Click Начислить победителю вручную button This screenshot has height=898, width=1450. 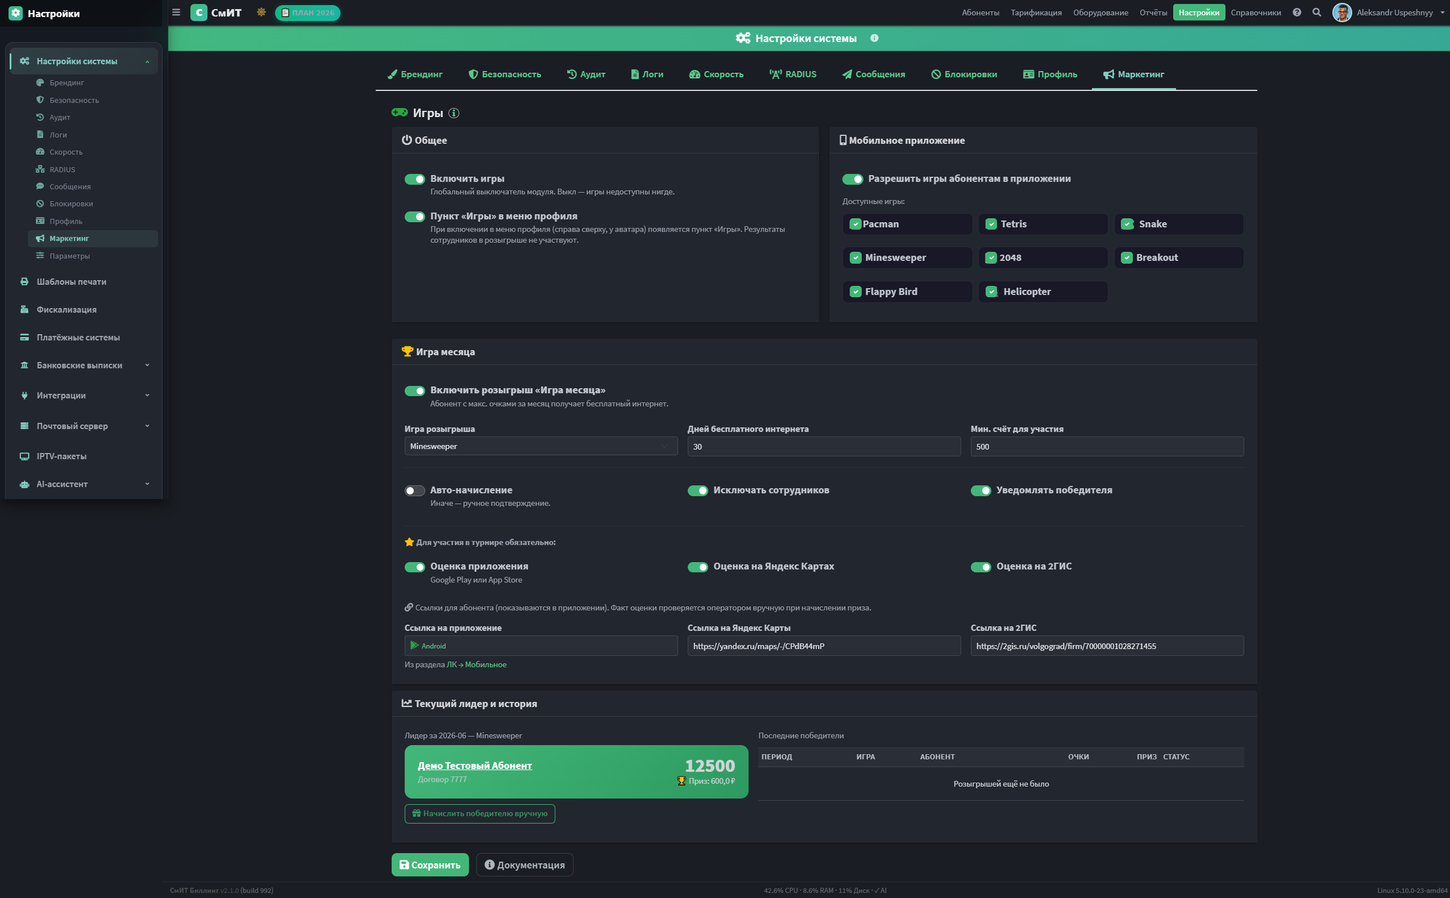pos(480,814)
